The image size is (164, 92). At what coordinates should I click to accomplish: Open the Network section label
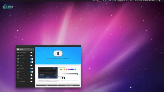pyautogui.click(x=22, y=68)
